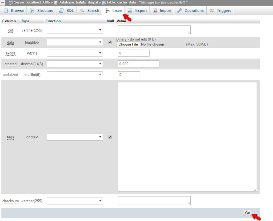Image resolution: width=273 pixels, height=221 pixels.
Task: Focus the cid value text area
Action: coord(154,30)
